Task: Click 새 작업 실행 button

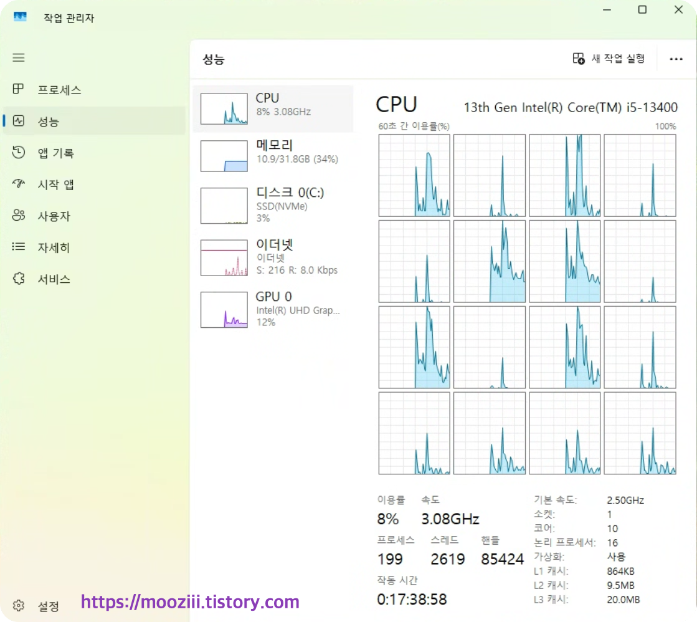Action: [609, 59]
